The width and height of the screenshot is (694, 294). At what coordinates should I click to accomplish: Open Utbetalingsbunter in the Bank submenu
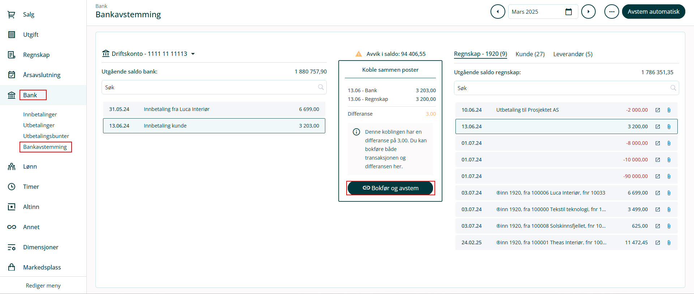tap(46, 136)
